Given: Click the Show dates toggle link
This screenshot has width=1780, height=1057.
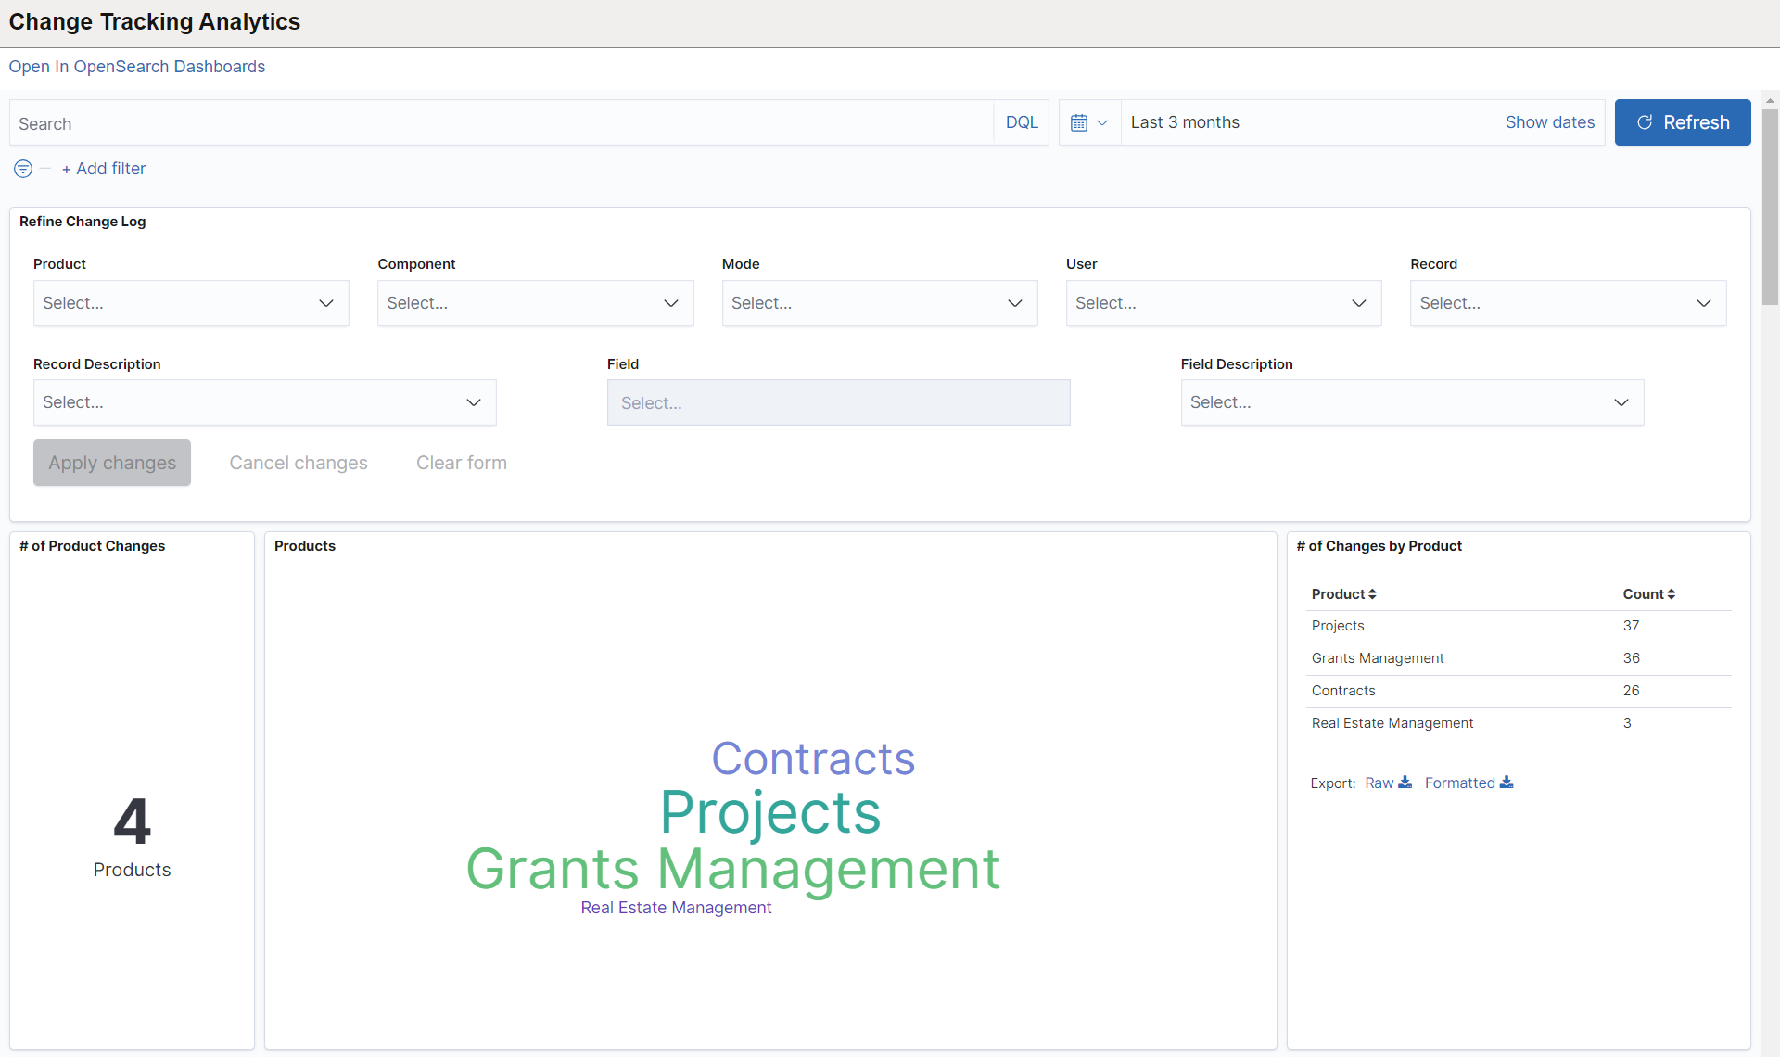Looking at the screenshot, I should pyautogui.click(x=1550, y=121).
